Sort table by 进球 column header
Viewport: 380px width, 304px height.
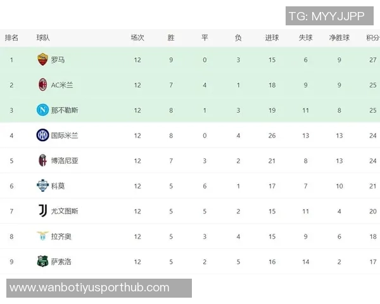point(272,38)
